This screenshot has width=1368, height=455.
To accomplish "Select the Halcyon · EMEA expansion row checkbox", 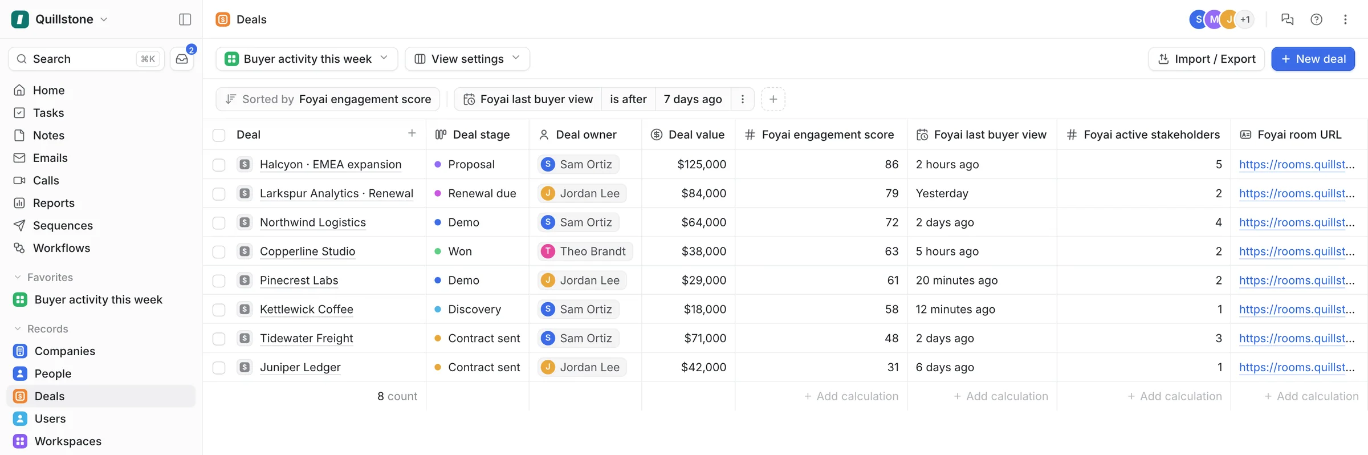I will click(219, 165).
